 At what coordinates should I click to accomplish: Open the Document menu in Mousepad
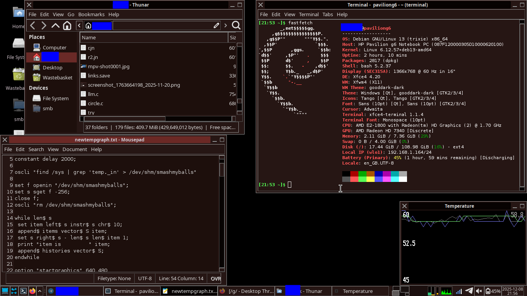pyautogui.click(x=75, y=149)
